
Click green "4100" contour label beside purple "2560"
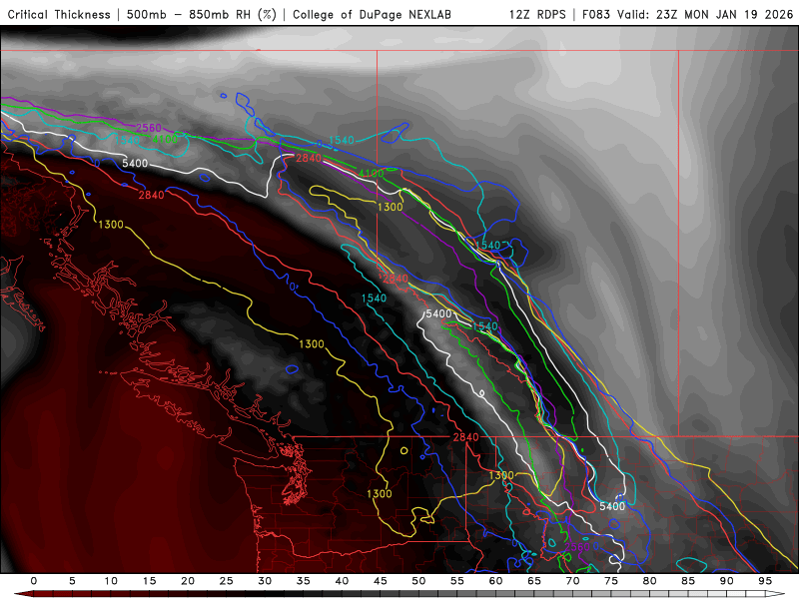[165, 139]
